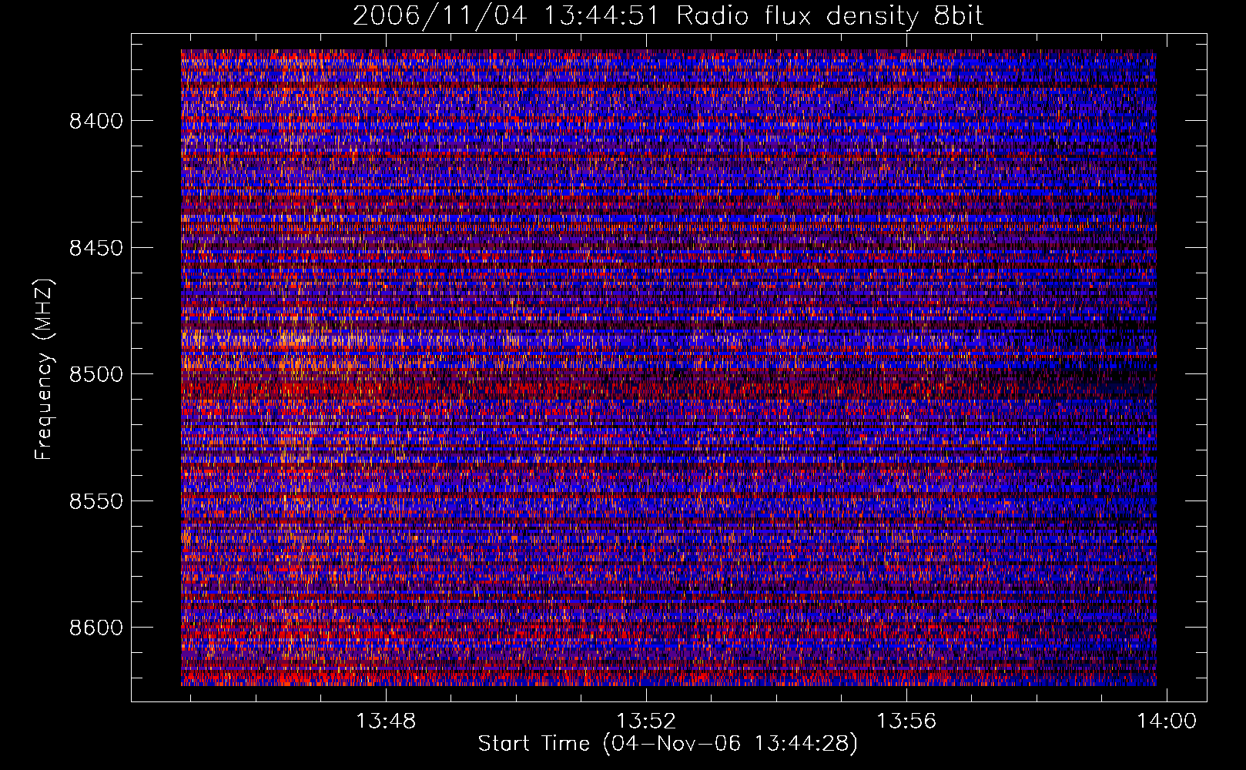The image size is (1246, 770).
Task: Click the "Start Time (04-Nov-06 13:44:28)" label
Action: (x=668, y=744)
